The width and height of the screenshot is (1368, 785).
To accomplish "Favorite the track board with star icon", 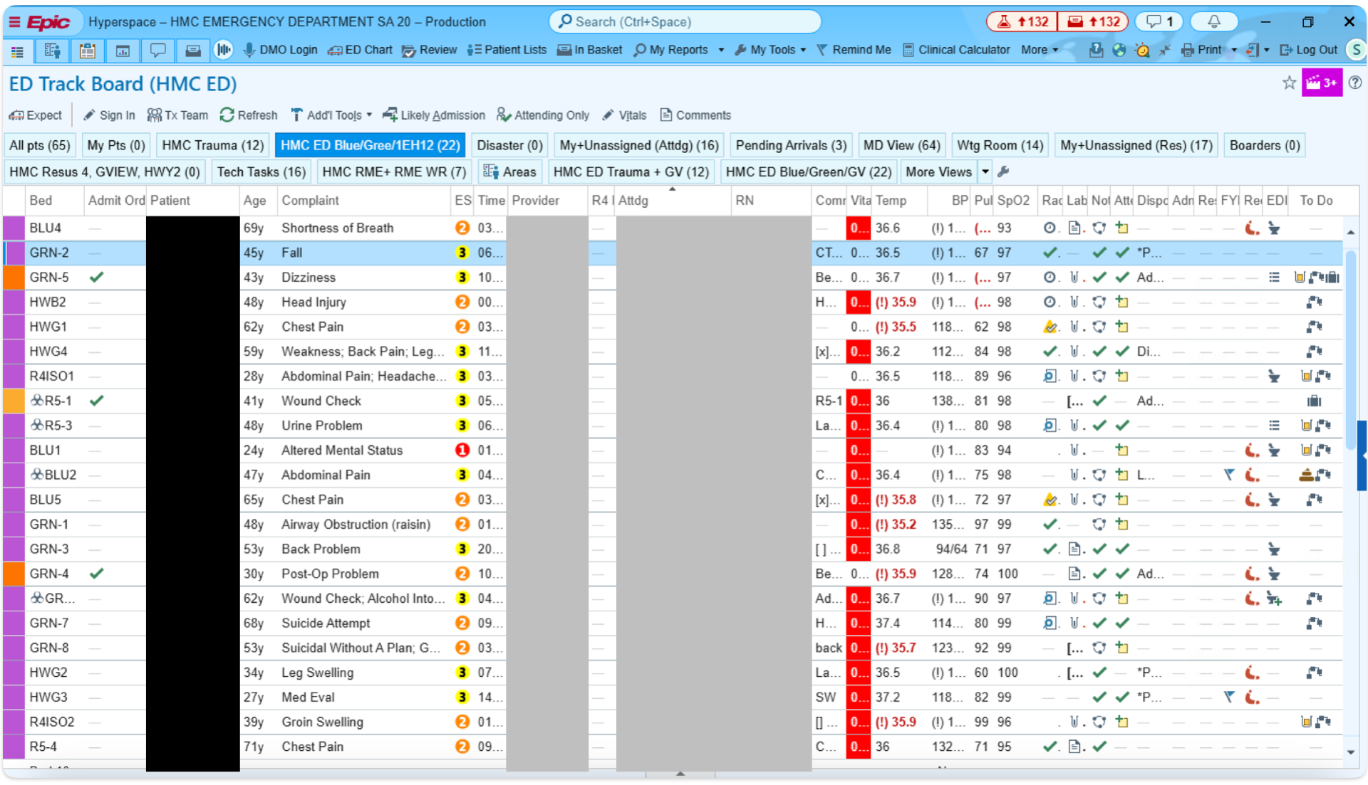I will (x=1289, y=83).
